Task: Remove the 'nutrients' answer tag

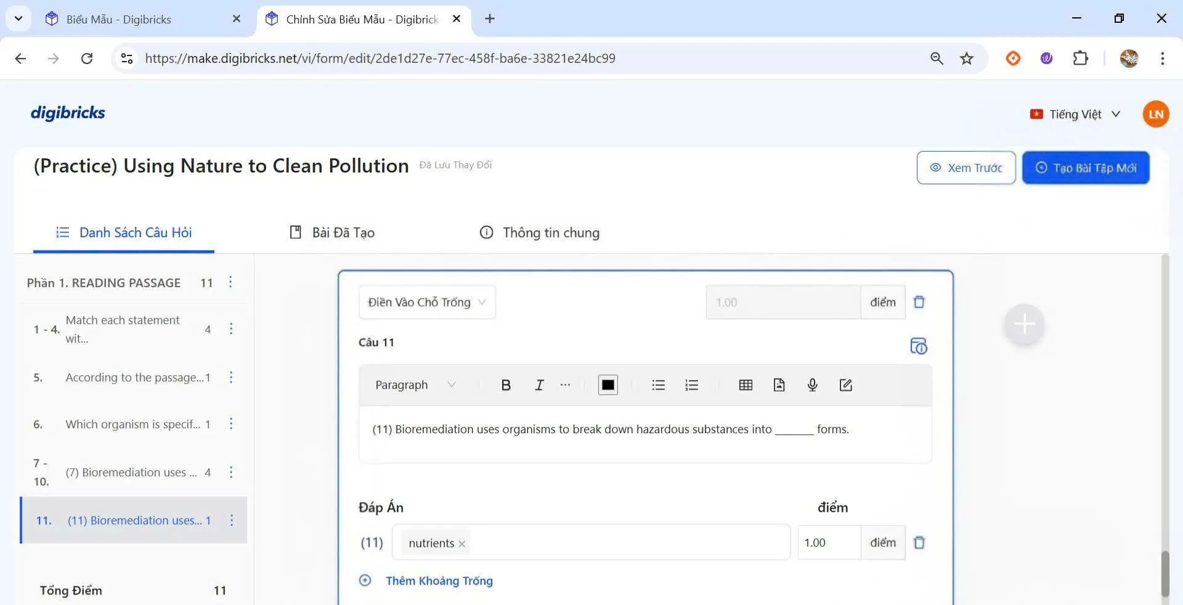Action: [461, 544]
